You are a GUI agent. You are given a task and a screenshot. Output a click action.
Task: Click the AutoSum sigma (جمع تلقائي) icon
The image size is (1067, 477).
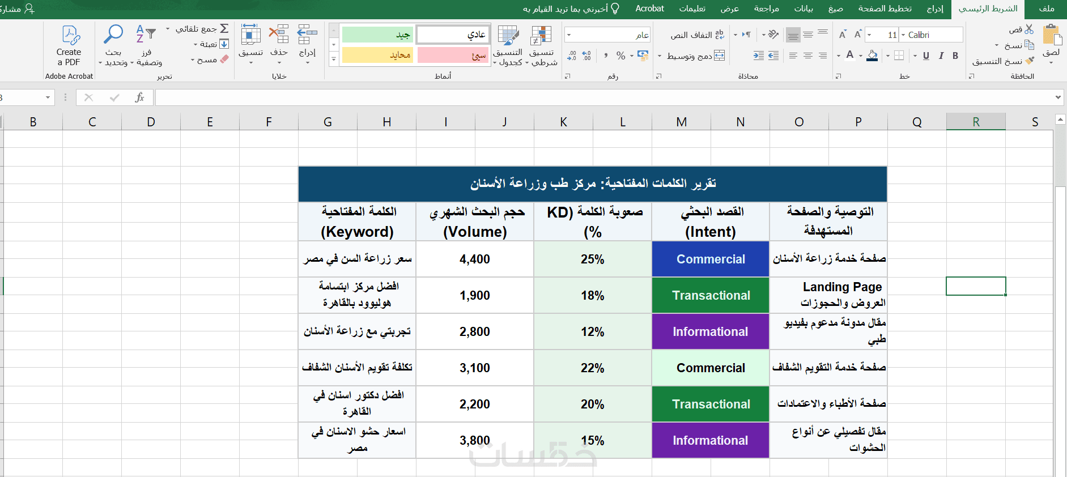click(224, 28)
